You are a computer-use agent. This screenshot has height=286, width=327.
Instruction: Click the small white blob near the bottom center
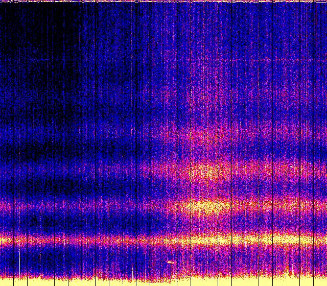[170, 262]
